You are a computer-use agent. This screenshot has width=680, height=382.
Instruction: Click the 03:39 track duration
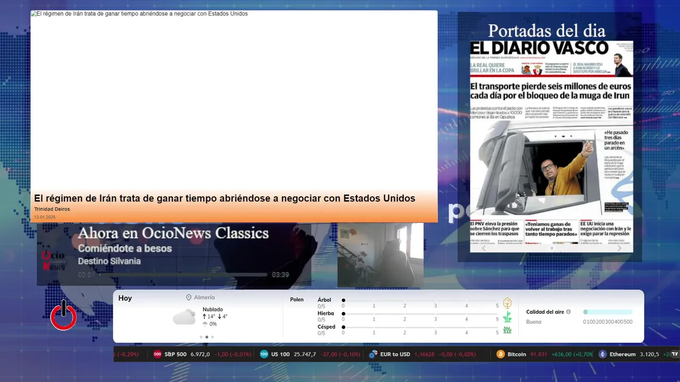(280, 275)
